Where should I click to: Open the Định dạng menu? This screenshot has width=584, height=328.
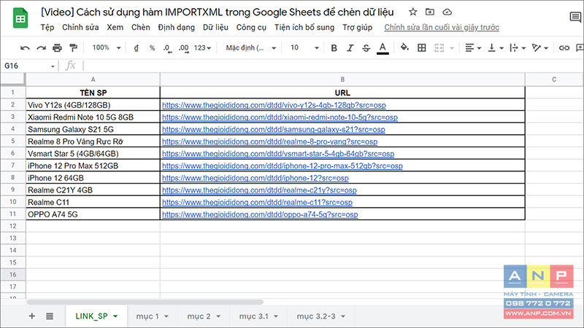[x=176, y=27]
